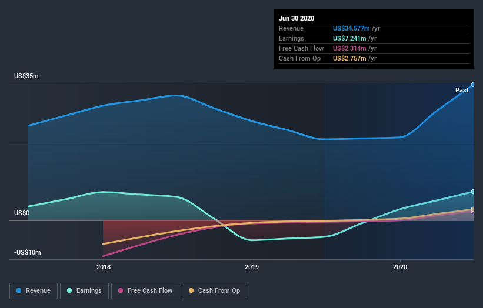483x308 pixels.
Task: Click the US$35m y-axis label
Action: click(x=26, y=76)
